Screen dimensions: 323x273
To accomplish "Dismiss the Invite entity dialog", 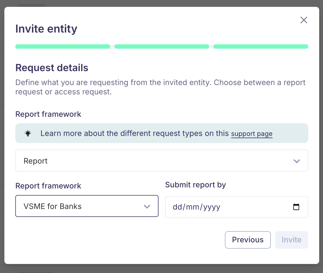I will (x=304, y=20).
